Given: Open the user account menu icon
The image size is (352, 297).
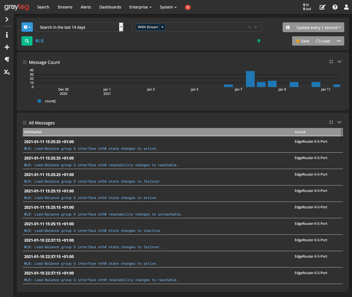Looking at the screenshot, I should 346,7.
